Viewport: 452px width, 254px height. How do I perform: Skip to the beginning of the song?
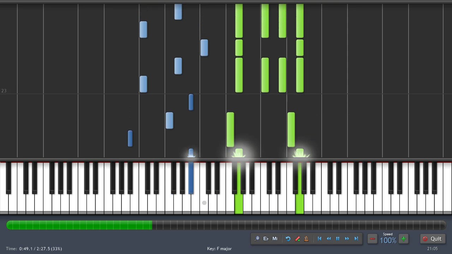[x=320, y=239]
